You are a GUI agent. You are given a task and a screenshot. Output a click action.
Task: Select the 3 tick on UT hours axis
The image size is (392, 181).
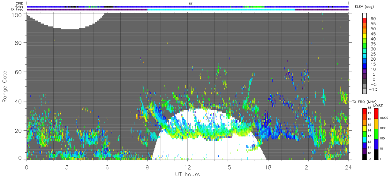click(67, 167)
